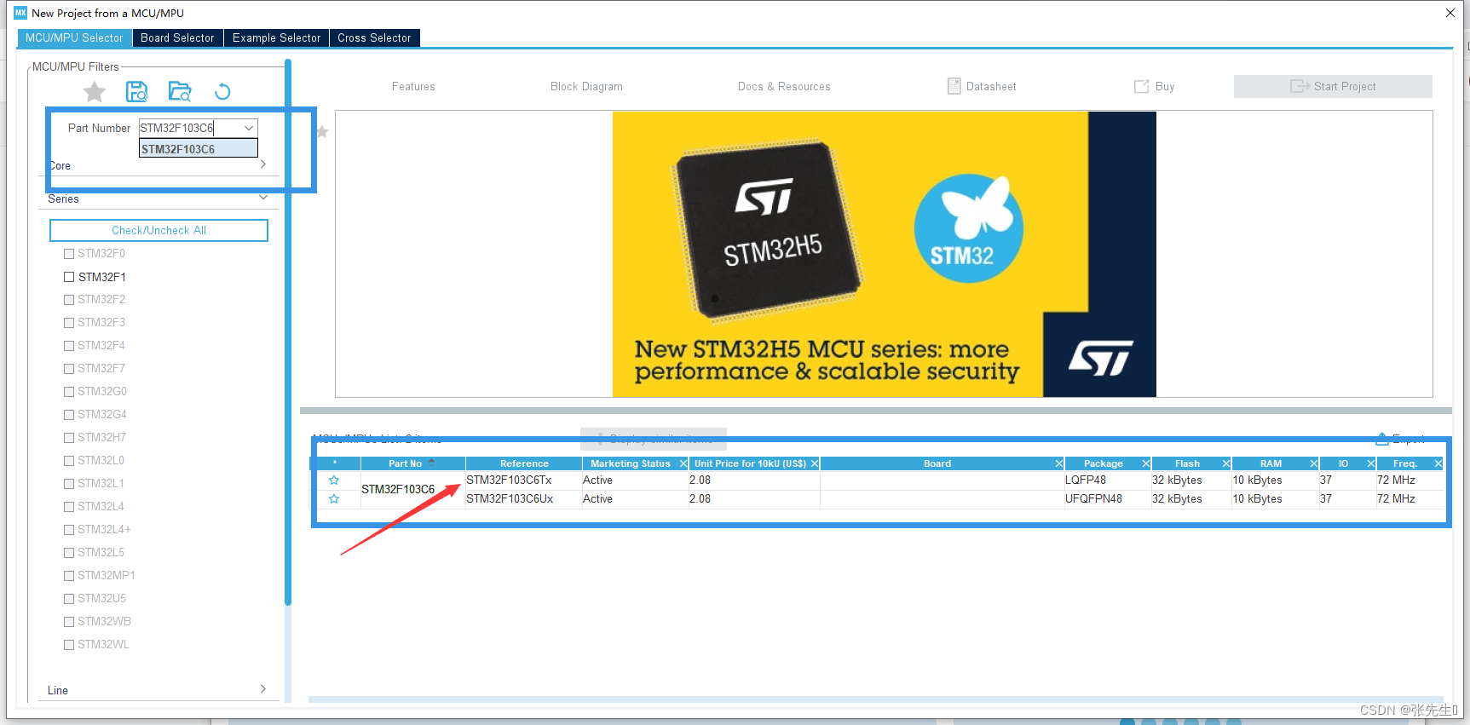Expand the Core filter section

pyautogui.click(x=262, y=164)
